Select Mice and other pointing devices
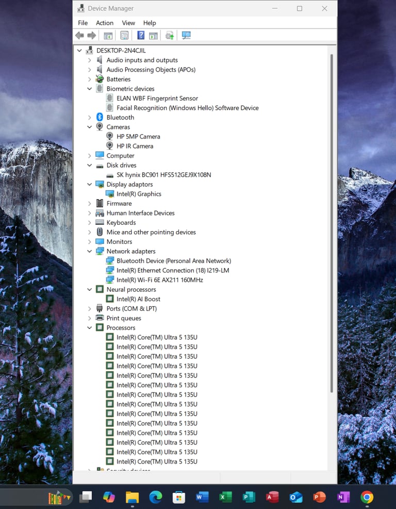Viewport: 396px width, 509px height. [x=151, y=232]
